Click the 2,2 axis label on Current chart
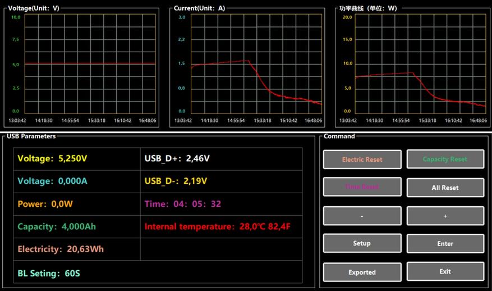Screen dimensions: 492x291 click(x=182, y=39)
